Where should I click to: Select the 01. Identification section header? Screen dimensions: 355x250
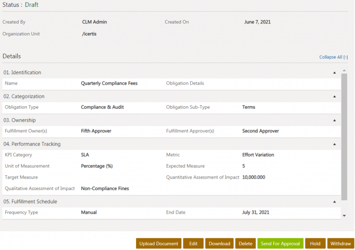(23, 72)
